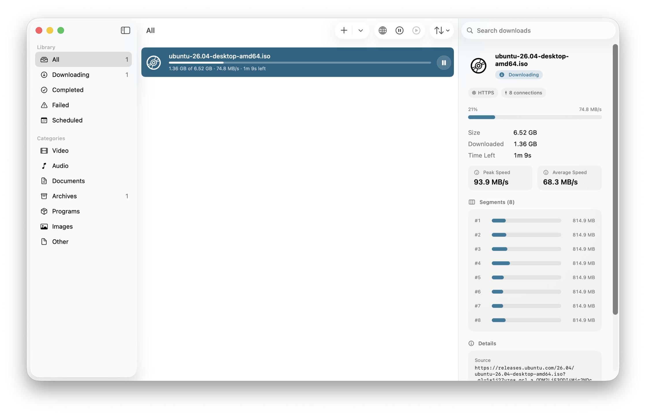Click the large disc icon in details panel
Image resolution: width=646 pixels, height=416 pixels.
[478, 65]
